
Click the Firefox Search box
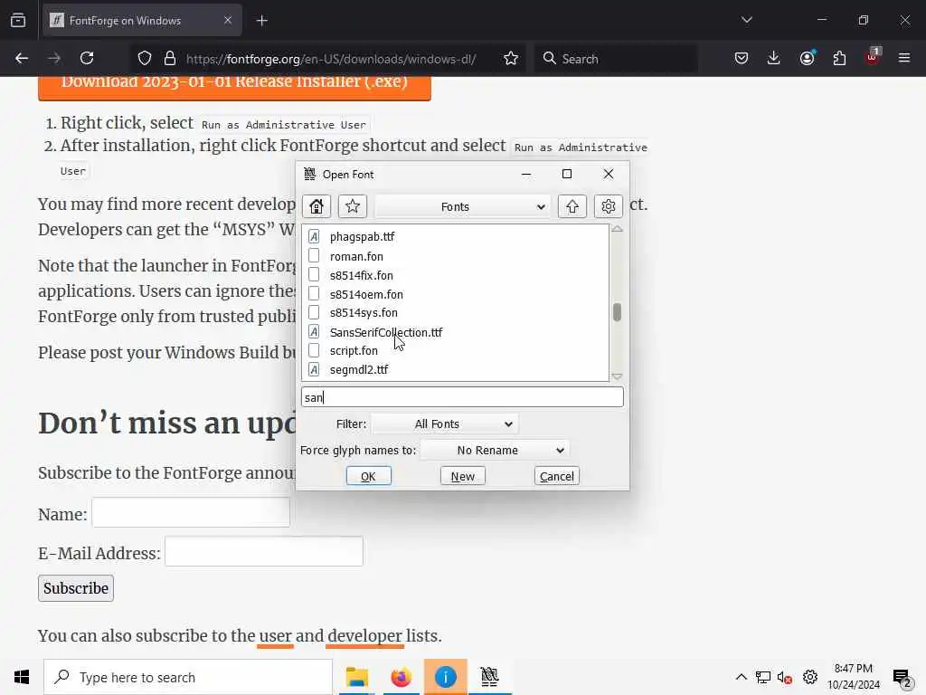pyautogui.click(x=615, y=59)
